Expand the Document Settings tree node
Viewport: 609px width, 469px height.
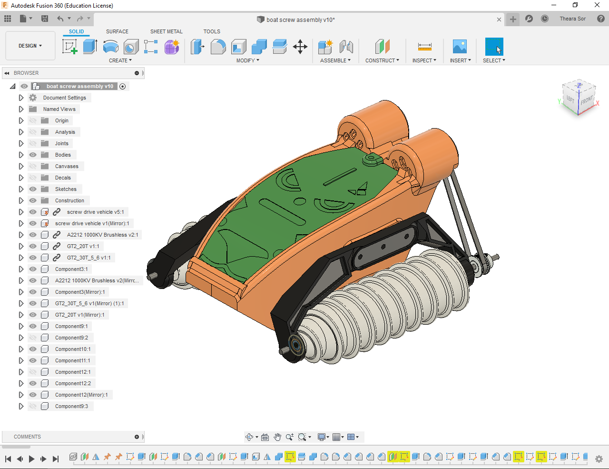(21, 98)
